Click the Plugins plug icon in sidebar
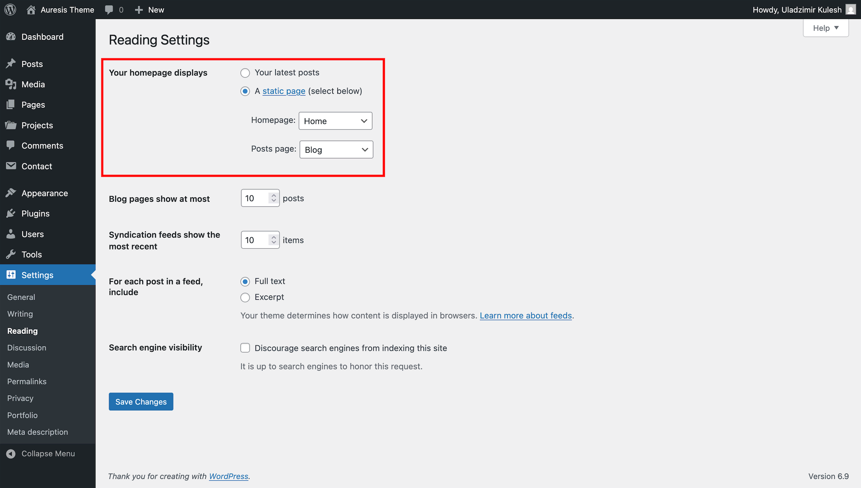Screen dimensions: 861x488 click(11, 213)
